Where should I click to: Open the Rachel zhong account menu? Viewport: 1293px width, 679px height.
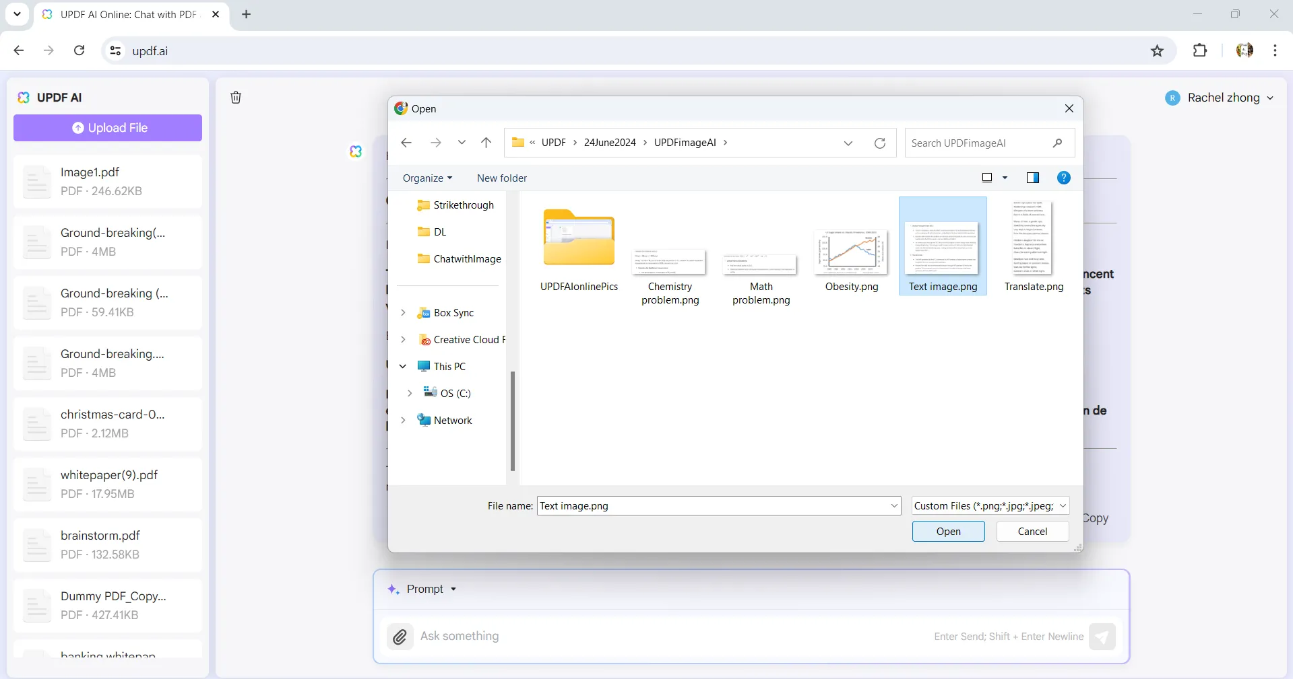coord(1220,98)
